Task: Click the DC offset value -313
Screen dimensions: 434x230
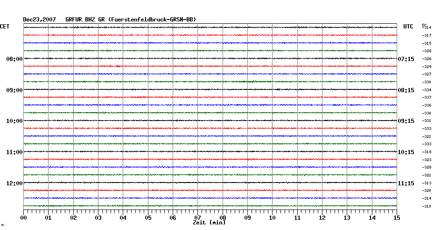Action: pos(427,183)
